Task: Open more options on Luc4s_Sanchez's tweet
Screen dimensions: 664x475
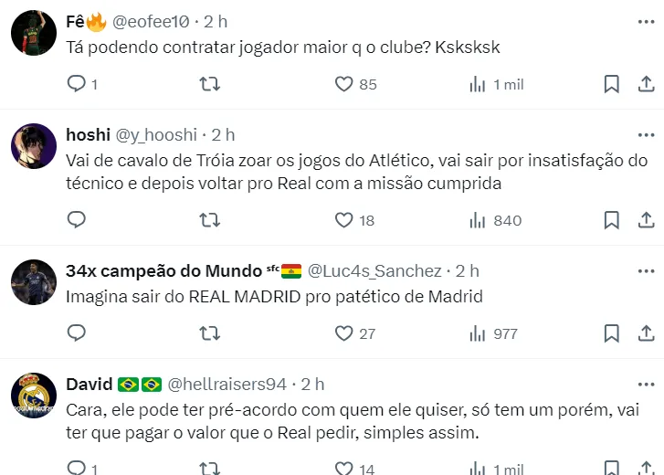Action: pyautogui.click(x=646, y=271)
